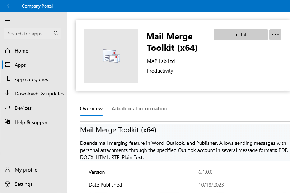This screenshot has height=193, width=290.
Task: Click the Company Portal title text
Action: pos(37,6)
